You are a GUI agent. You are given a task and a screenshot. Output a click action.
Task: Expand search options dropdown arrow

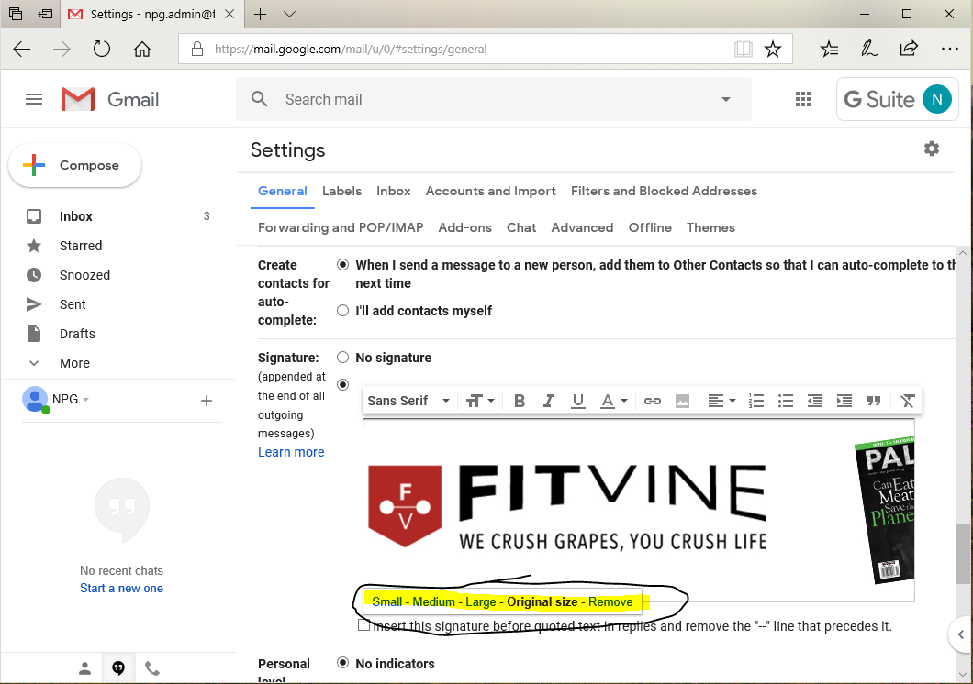point(725,99)
